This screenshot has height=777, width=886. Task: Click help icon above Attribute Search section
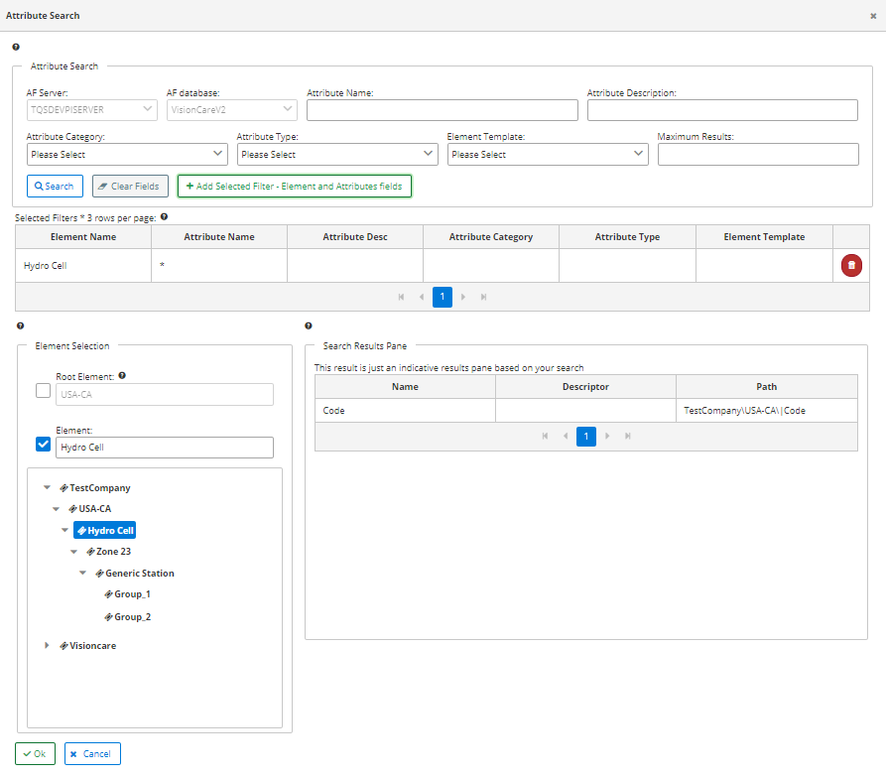pos(16,46)
